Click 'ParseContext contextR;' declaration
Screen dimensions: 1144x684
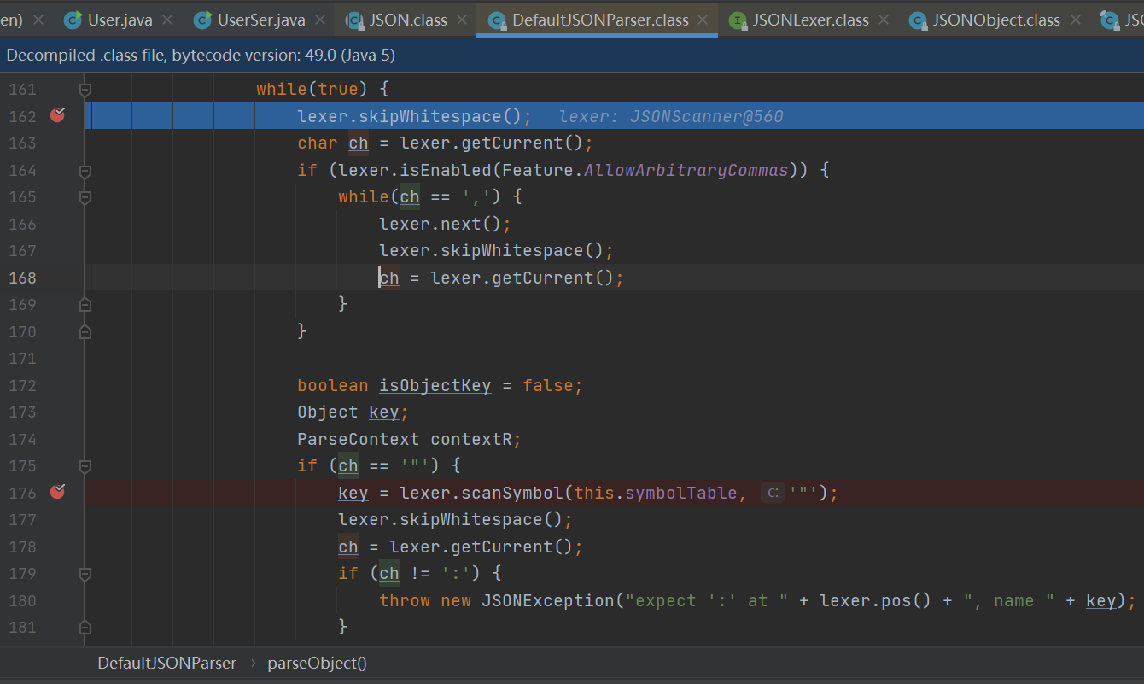[409, 439]
